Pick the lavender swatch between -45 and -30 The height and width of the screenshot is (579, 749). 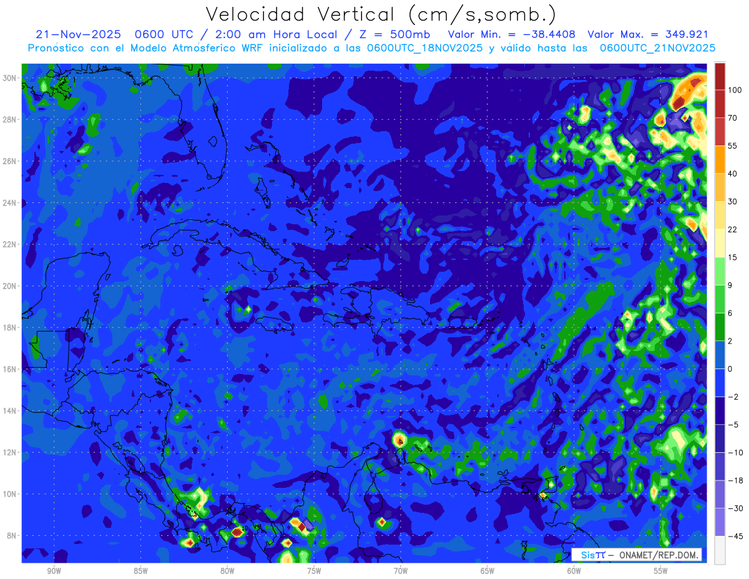tap(720, 522)
